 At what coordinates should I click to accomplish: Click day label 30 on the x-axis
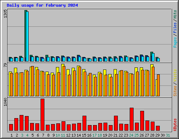click(163, 135)
